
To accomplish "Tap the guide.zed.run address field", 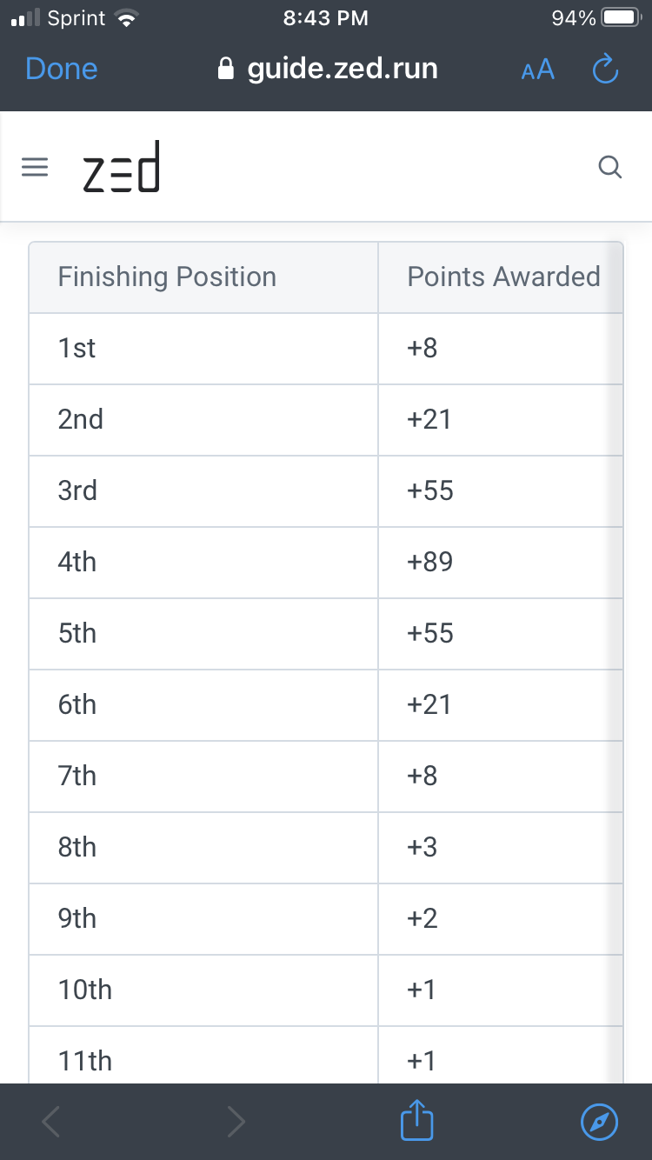I will click(x=327, y=70).
